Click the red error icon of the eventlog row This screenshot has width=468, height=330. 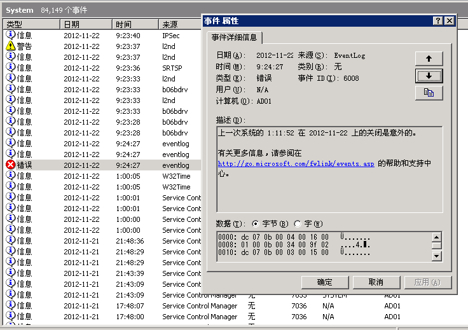click(x=10, y=165)
